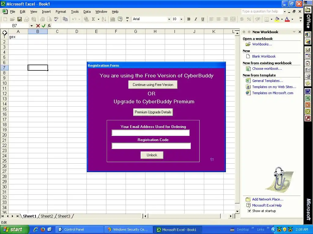Uncheck Show at startup checkbox

point(249,211)
